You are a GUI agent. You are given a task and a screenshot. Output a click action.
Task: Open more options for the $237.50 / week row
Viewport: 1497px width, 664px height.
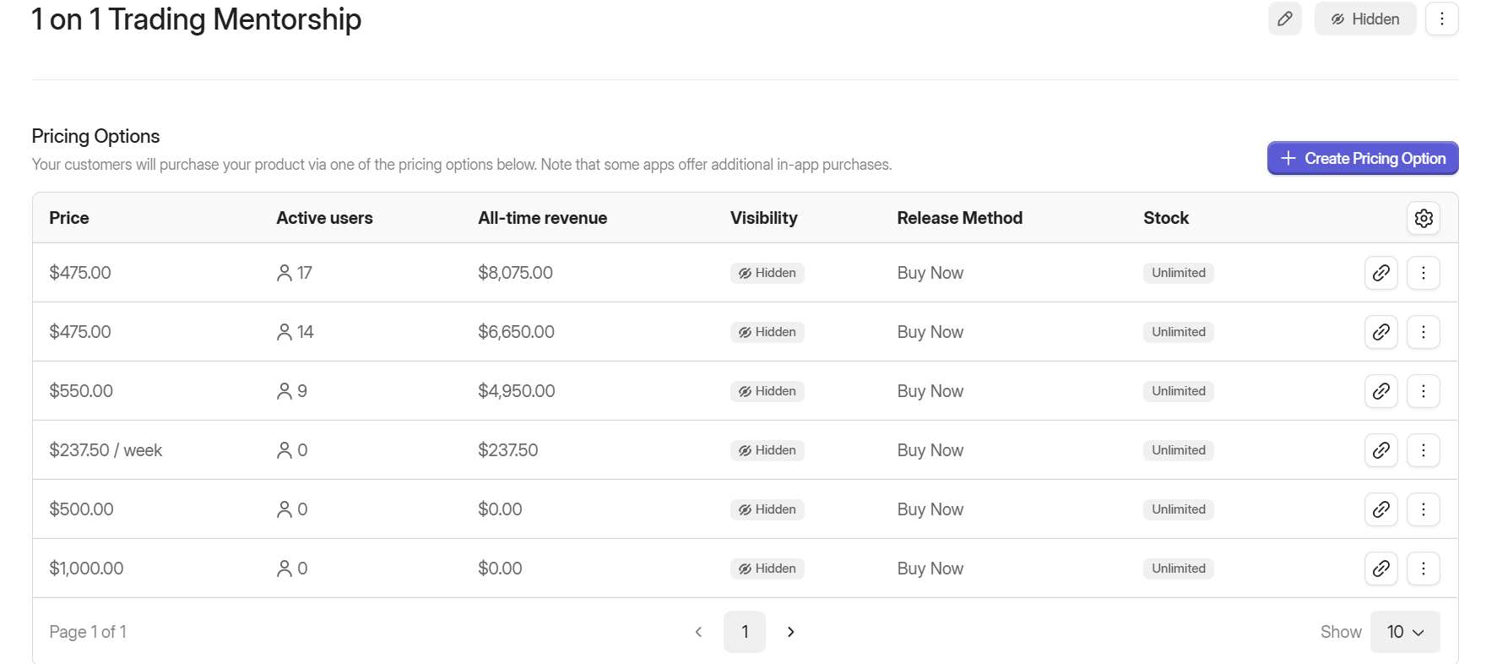tap(1423, 450)
